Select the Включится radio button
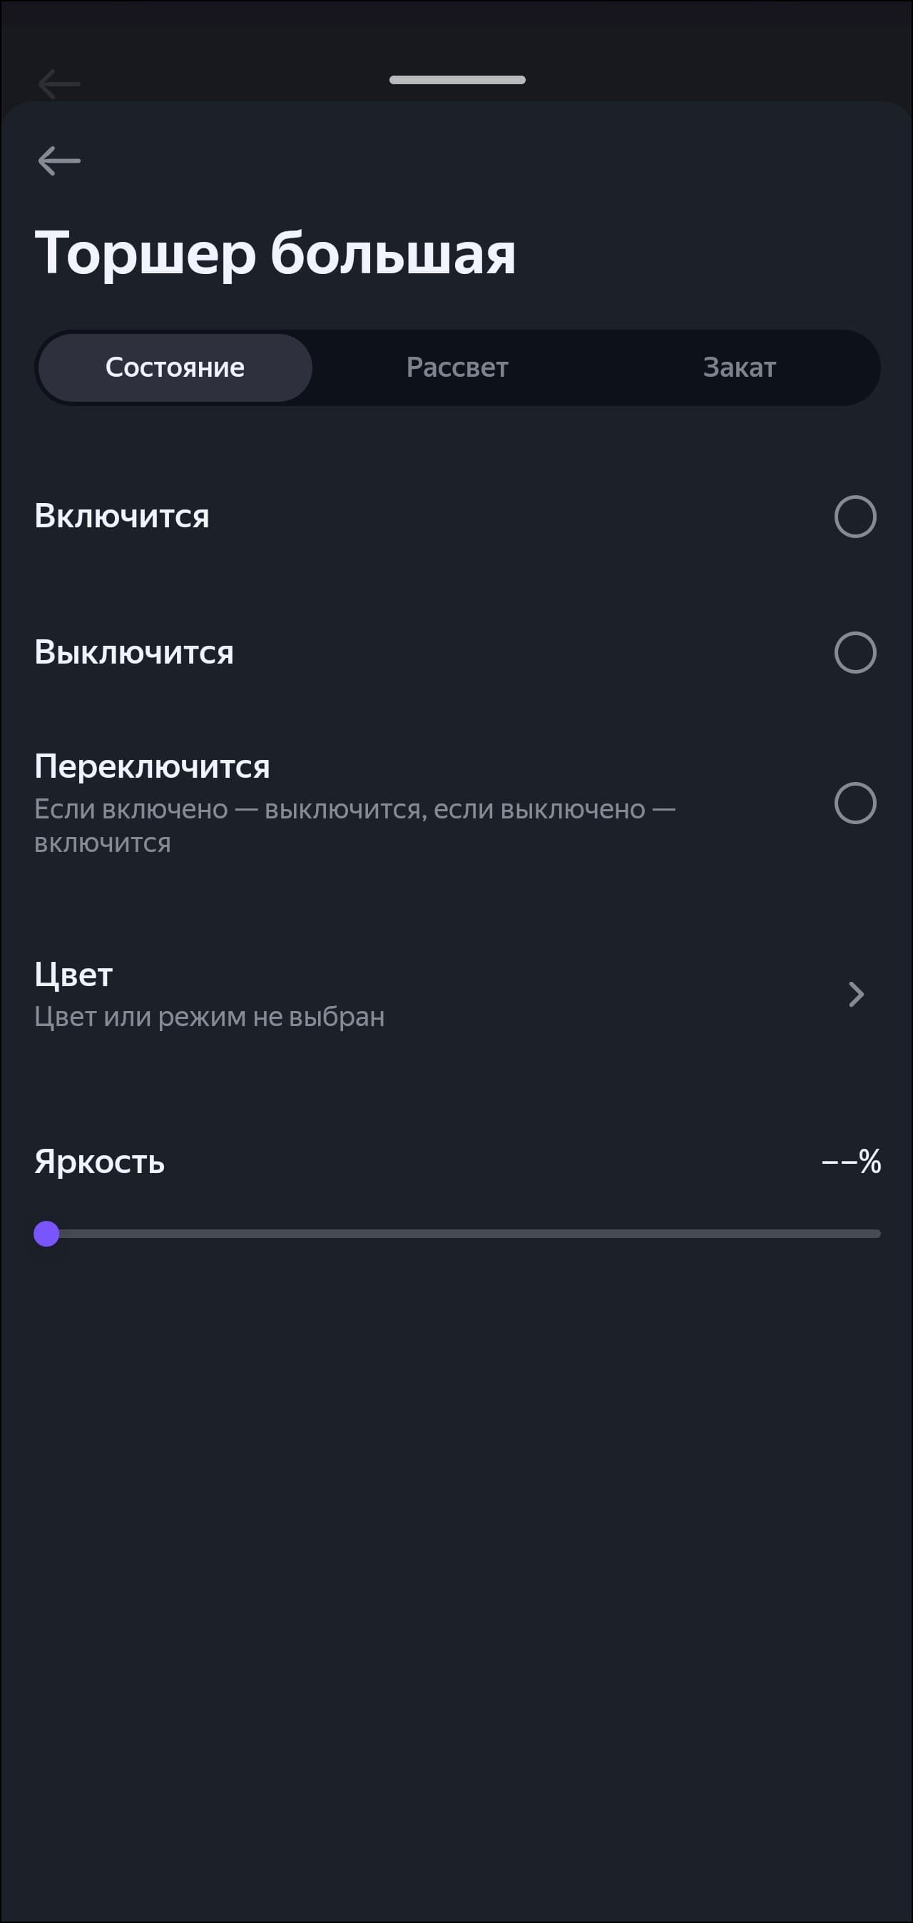Image resolution: width=913 pixels, height=1923 pixels. coord(855,517)
